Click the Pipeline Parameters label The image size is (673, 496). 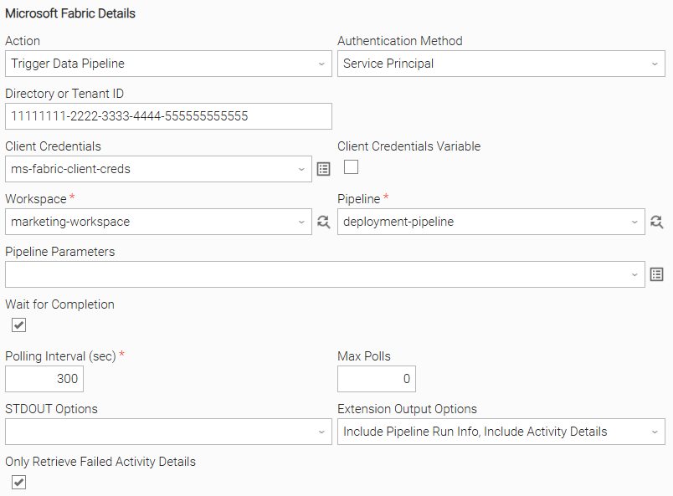[60, 252]
